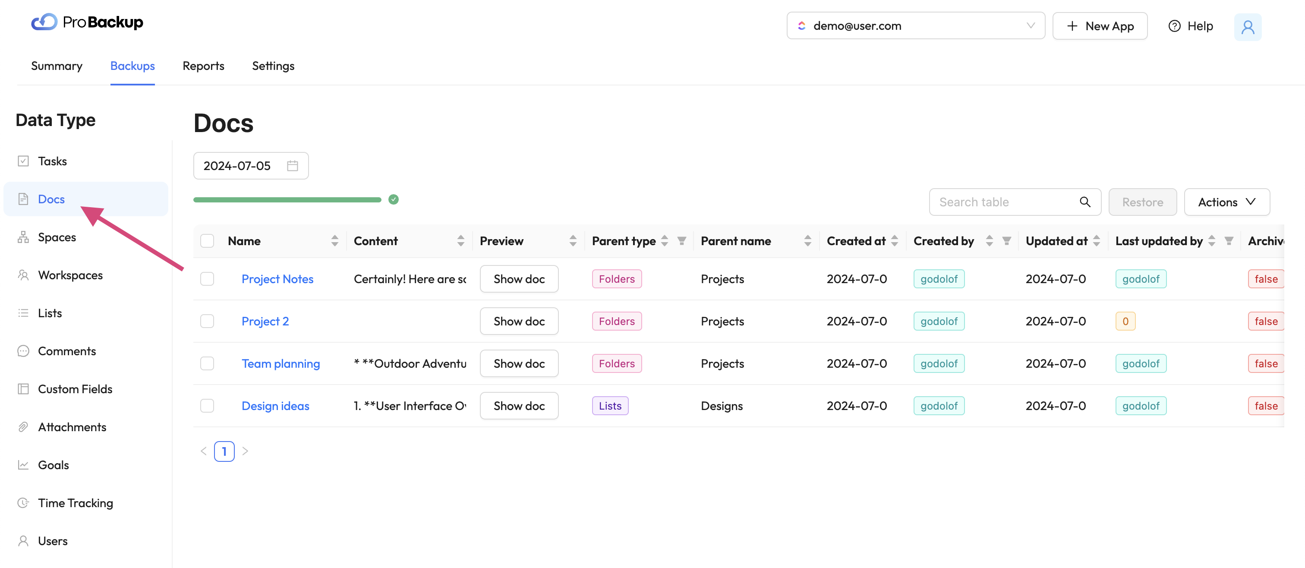The image size is (1305, 568).
Task: Go to previous page arrow
Action: point(204,451)
